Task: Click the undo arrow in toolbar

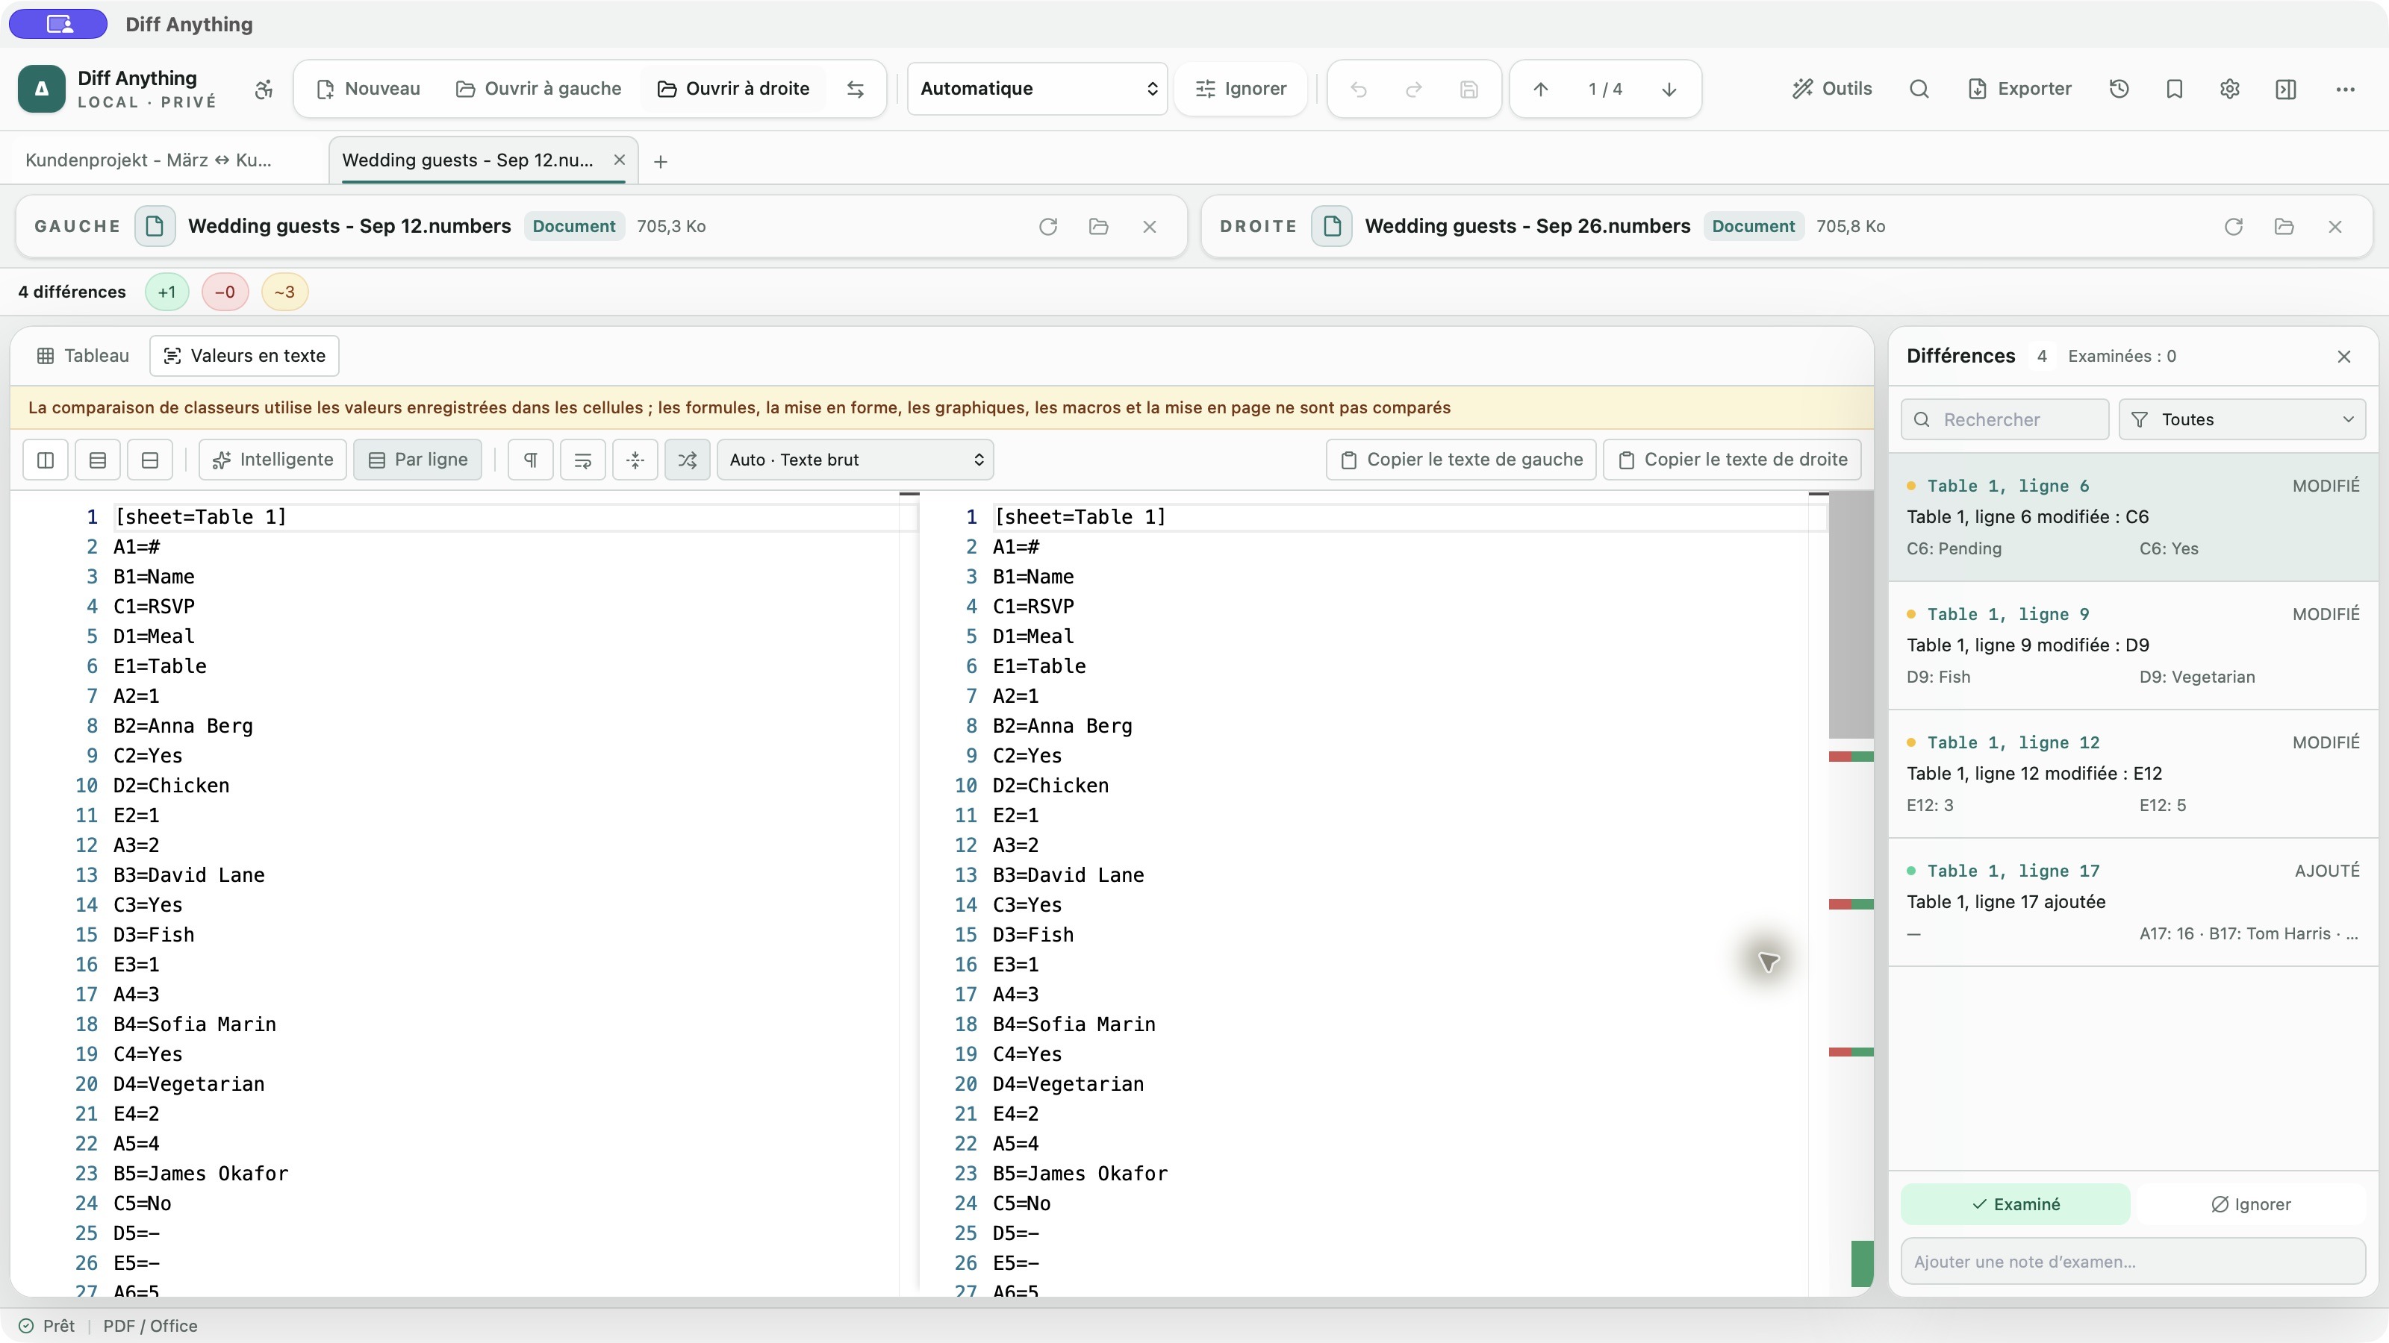Action: click(1359, 89)
